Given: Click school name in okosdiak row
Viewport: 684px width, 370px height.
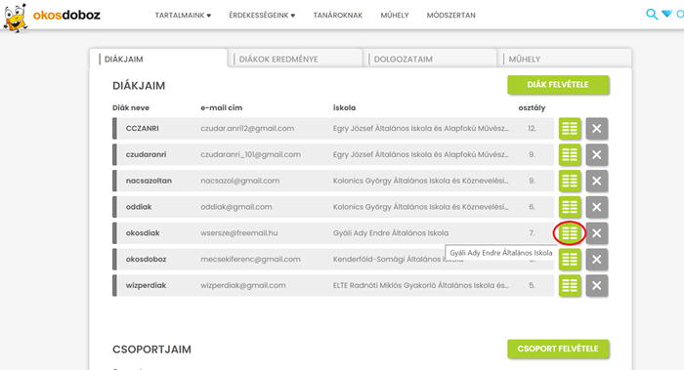Looking at the screenshot, I should click(391, 233).
